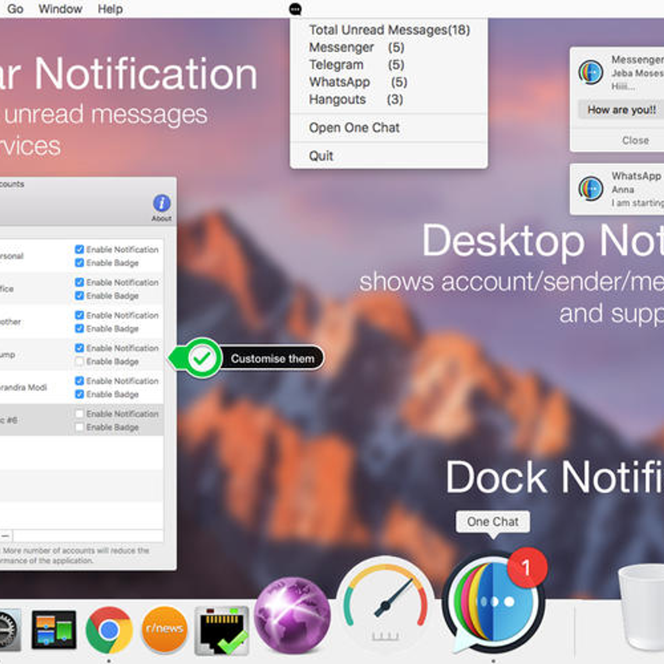Open System Preferences gear in dock
Screen dimensions: 664x664
[x=9, y=630]
